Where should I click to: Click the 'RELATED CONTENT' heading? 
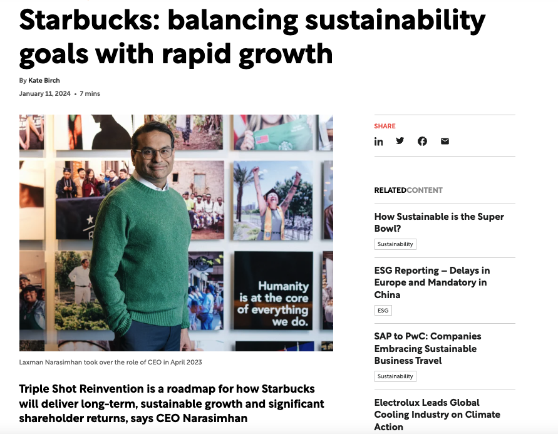[408, 190]
